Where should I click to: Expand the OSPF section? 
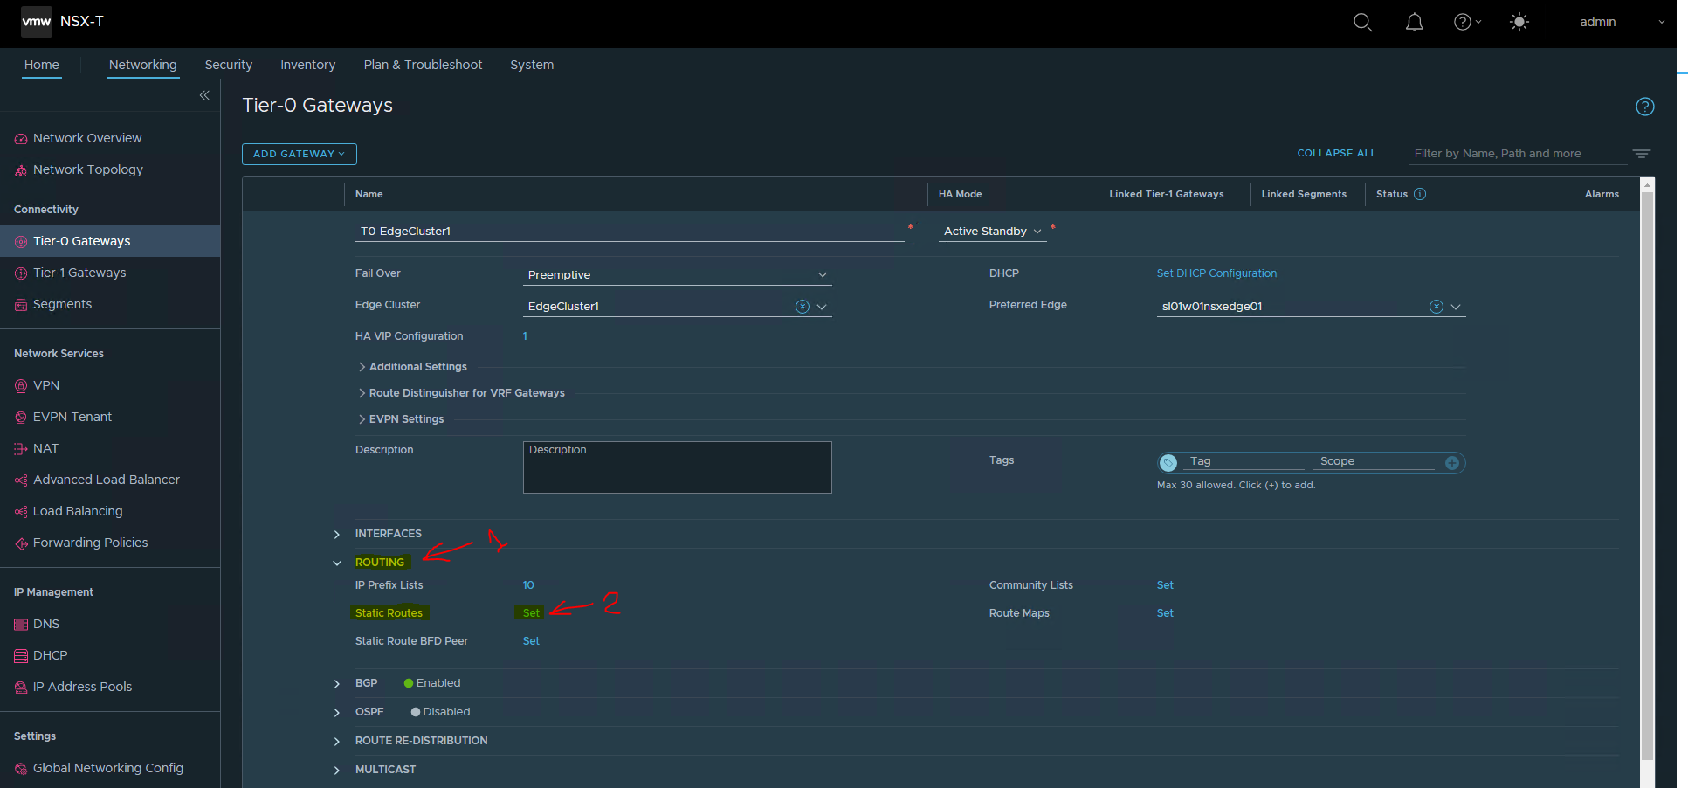pyautogui.click(x=337, y=713)
